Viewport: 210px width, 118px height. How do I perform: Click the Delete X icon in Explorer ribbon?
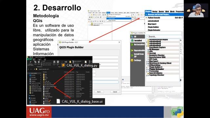pos(62,62)
